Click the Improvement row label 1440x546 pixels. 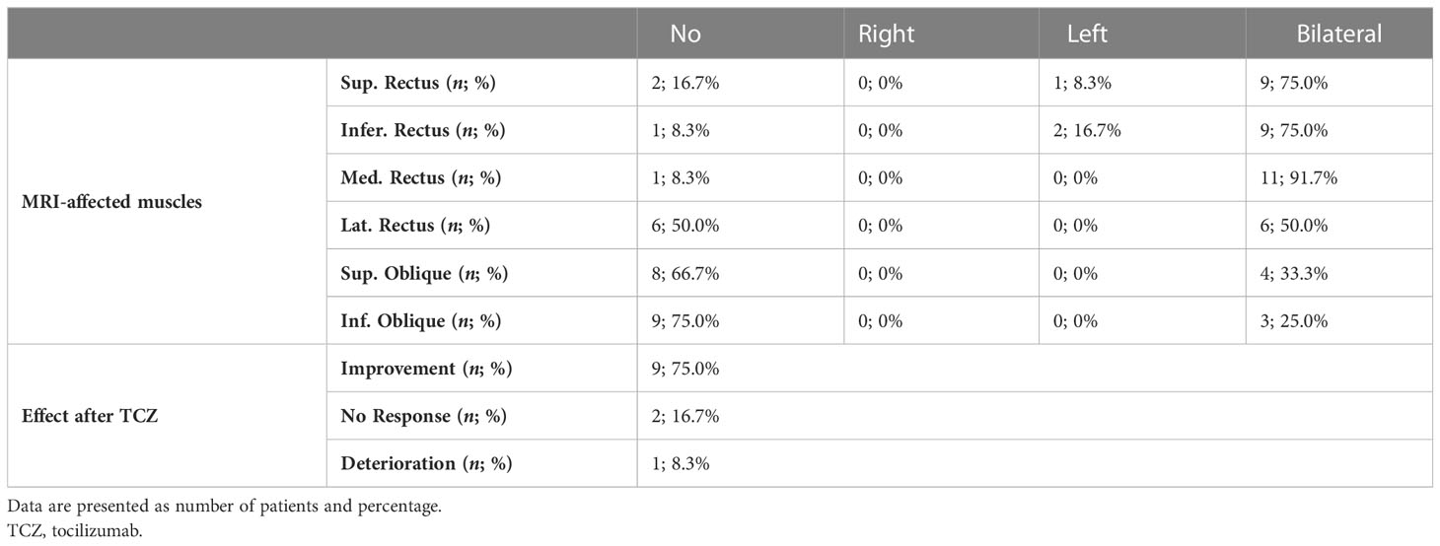(426, 369)
